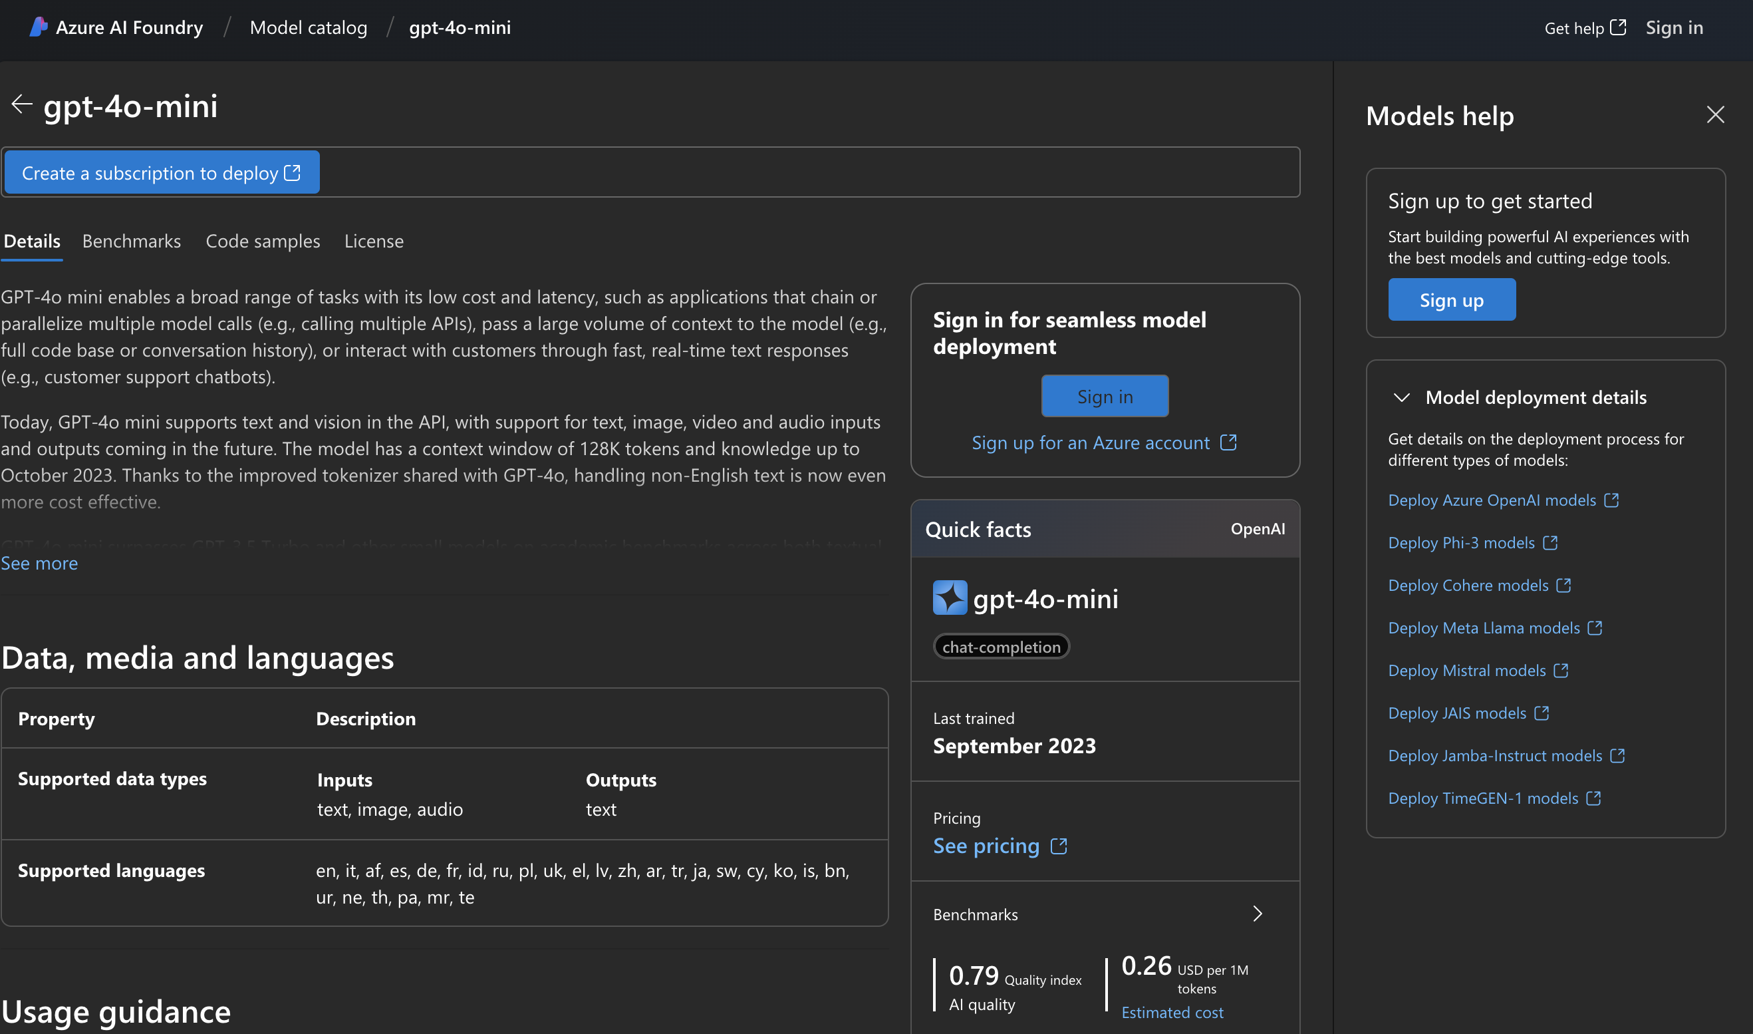Click the OpenAI label in Quick facts header

1258,529
